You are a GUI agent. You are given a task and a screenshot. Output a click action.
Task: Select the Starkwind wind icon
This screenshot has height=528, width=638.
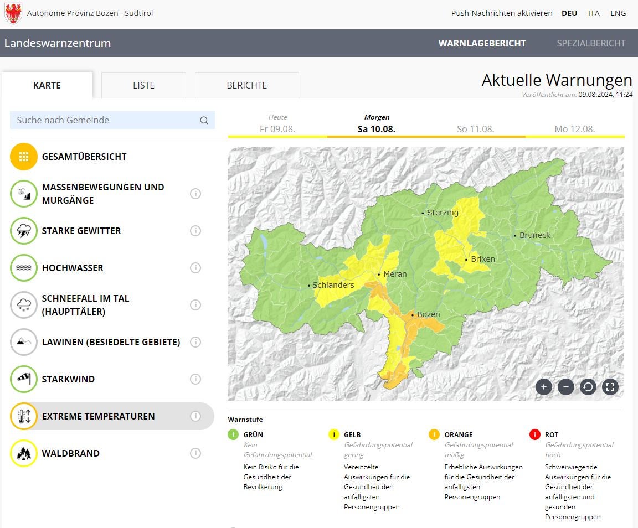[x=24, y=379]
